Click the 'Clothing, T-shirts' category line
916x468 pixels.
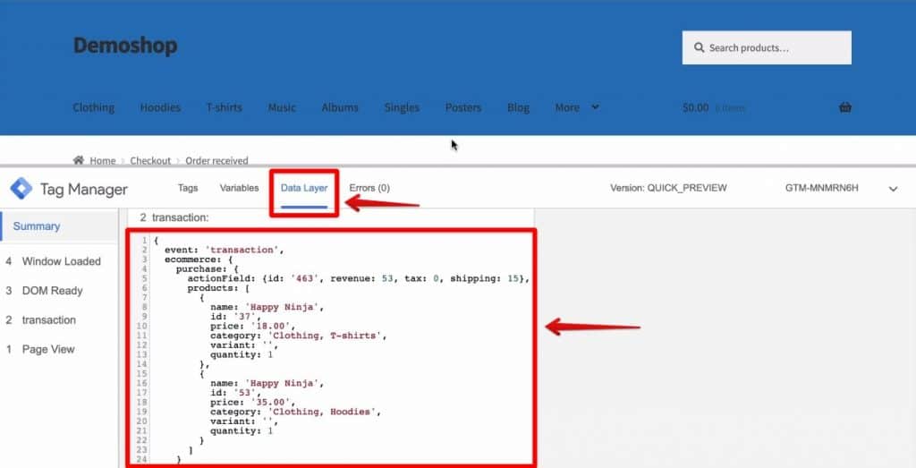tap(298, 336)
